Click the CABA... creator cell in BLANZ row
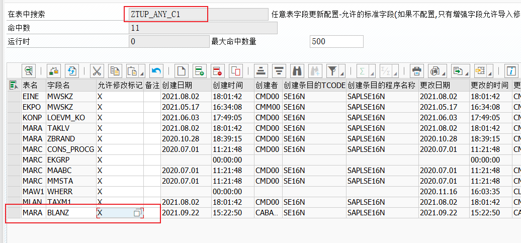The height and width of the screenshot is (243, 521). (x=269, y=213)
